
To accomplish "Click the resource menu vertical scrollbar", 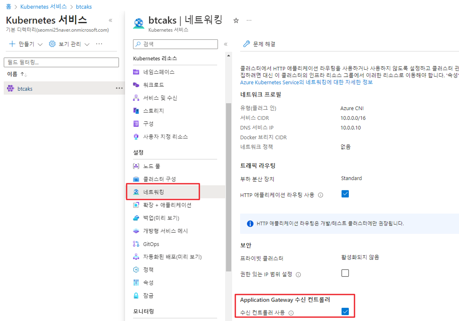I will 228,187.
